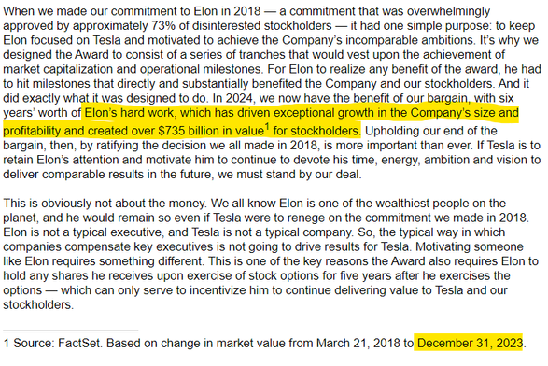Screen dimensions: 548x366
Task: Click "This is obviously not about the money"
Action: coord(105,204)
